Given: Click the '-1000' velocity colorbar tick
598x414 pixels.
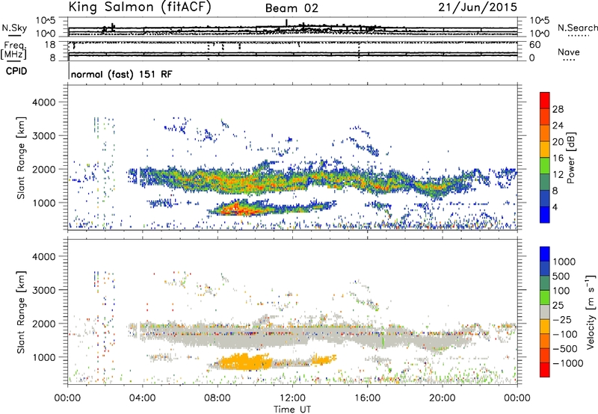Looking at the screenshot, I should pos(568,363).
